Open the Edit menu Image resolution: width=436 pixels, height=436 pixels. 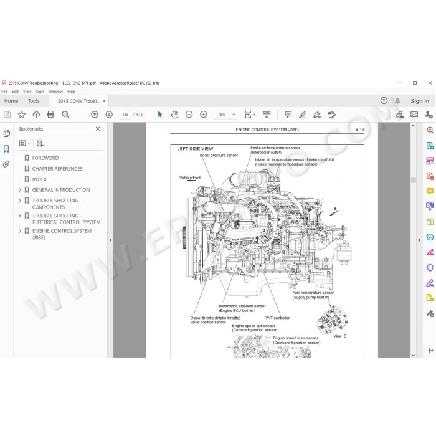[x=15, y=91]
